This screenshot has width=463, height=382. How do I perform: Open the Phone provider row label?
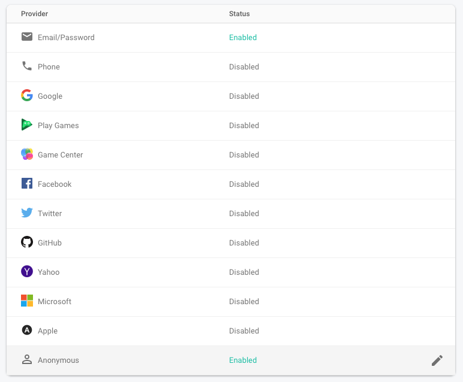coord(49,67)
